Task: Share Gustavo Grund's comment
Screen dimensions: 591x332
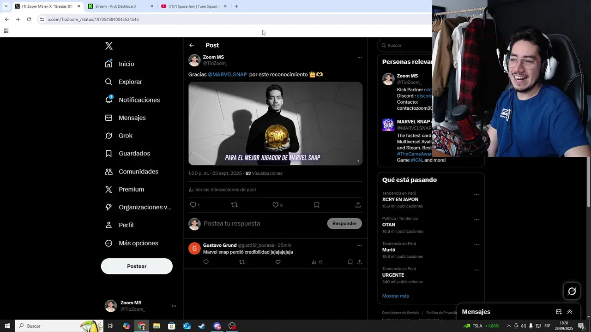Action: (x=359, y=262)
